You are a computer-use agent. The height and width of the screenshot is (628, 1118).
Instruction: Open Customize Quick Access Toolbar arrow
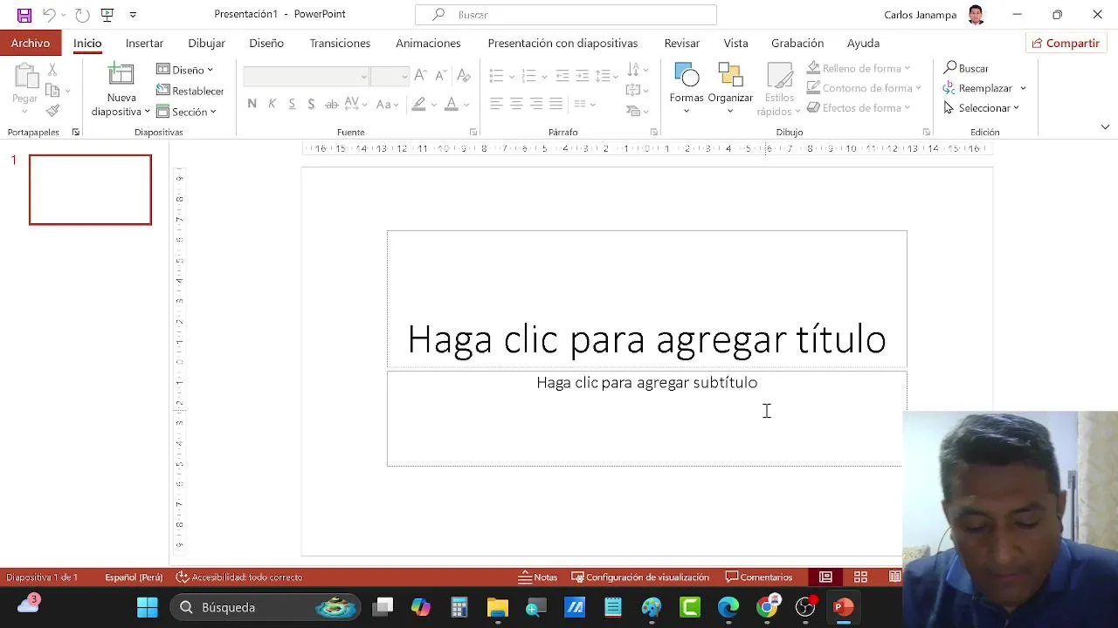tap(133, 15)
